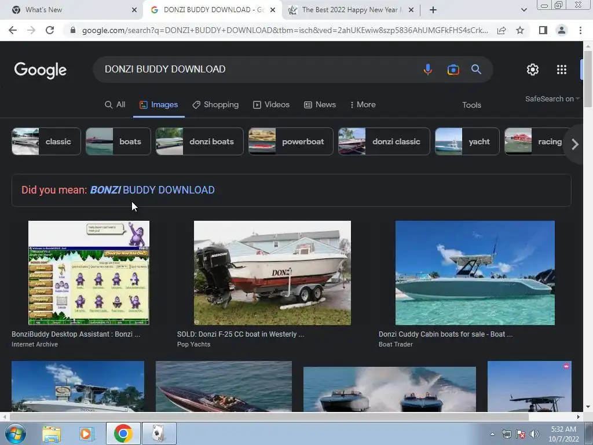Show hidden tray icons arrow

[492, 435]
